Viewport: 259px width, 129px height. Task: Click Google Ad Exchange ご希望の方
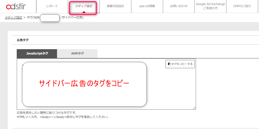click(x=210, y=6)
